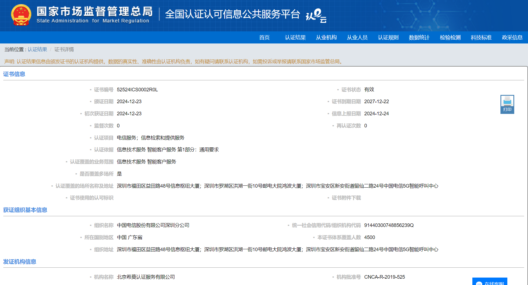
Task: Select 从业人员 in the top navigation
Action: 357,37
